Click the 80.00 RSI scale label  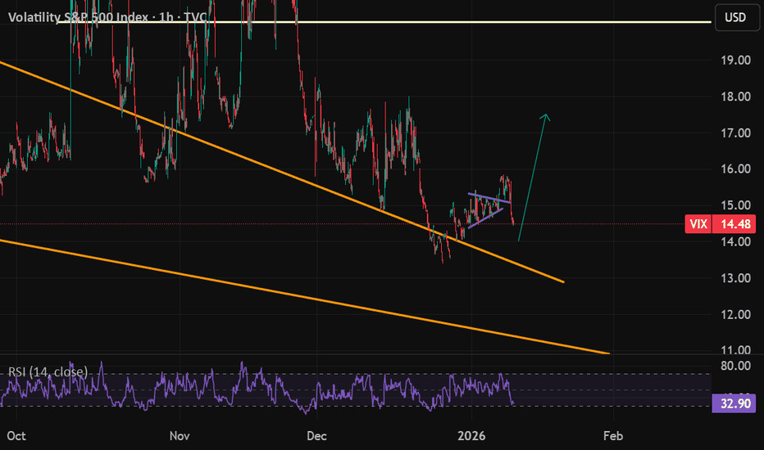[734, 366]
